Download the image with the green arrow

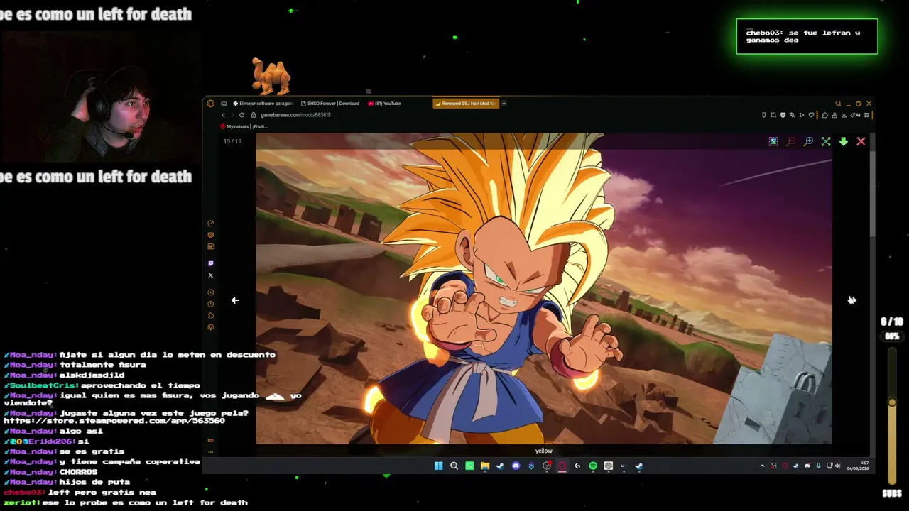843,142
